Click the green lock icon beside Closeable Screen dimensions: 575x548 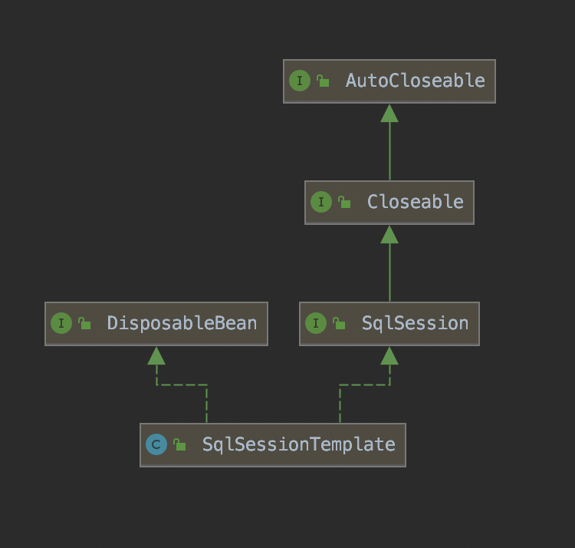(345, 202)
